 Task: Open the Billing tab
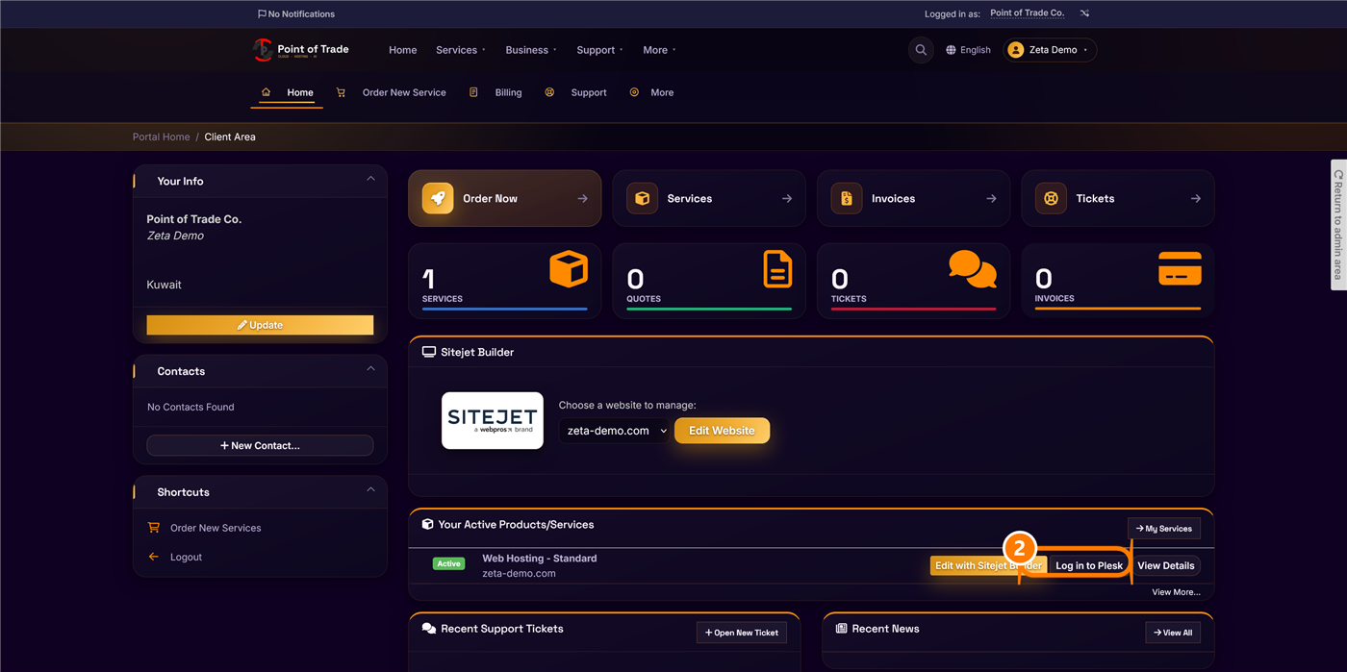[496, 93]
